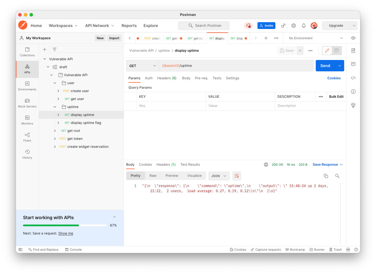The width and height of the screenshot is (376, 274).
Task: Select the Preview response view
Action: pos(172,176)
